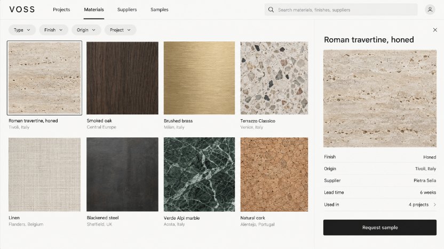Click the '6 weeks' lead time value

(x=428, y=193)
